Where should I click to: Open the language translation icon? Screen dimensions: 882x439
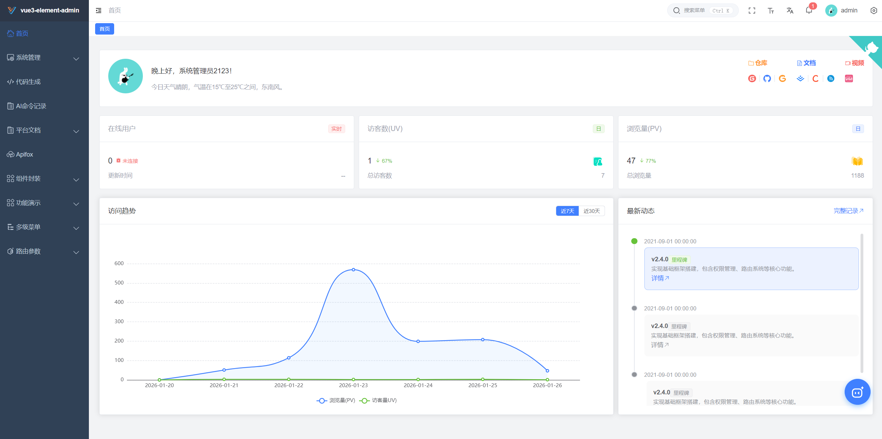(790, 10)
